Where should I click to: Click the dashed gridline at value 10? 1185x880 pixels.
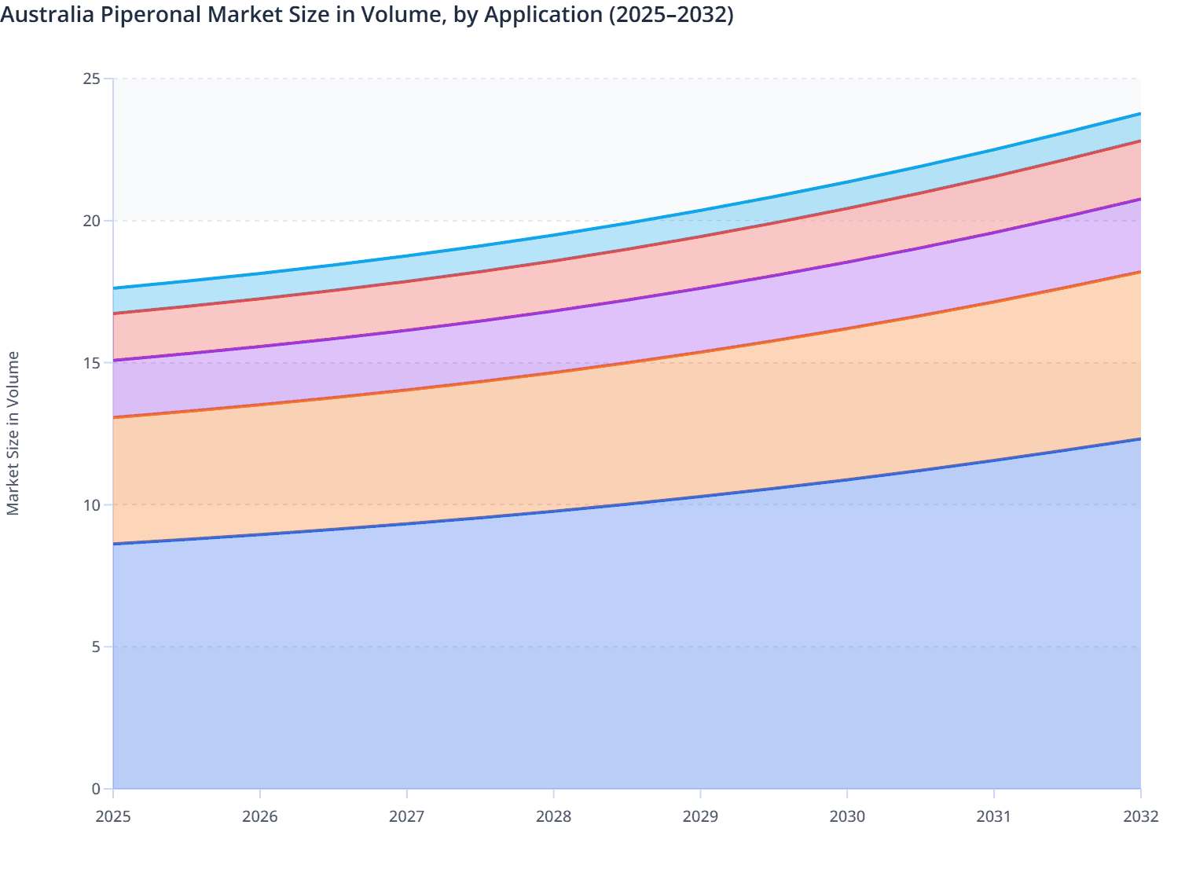(x=471, y=503)
